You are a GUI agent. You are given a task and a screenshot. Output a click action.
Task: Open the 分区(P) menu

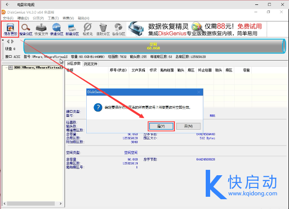tap(38, 18)
